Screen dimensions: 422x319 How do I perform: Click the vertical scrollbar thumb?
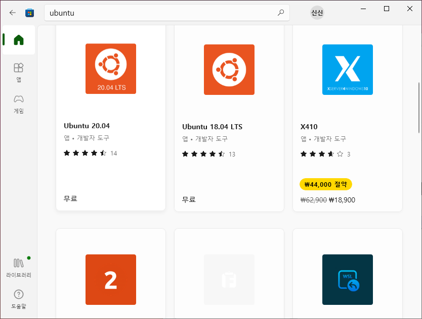419,108
